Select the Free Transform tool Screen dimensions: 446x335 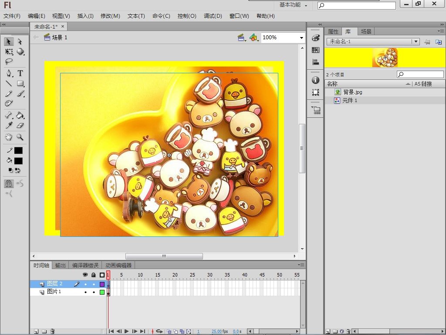[9, 51]
